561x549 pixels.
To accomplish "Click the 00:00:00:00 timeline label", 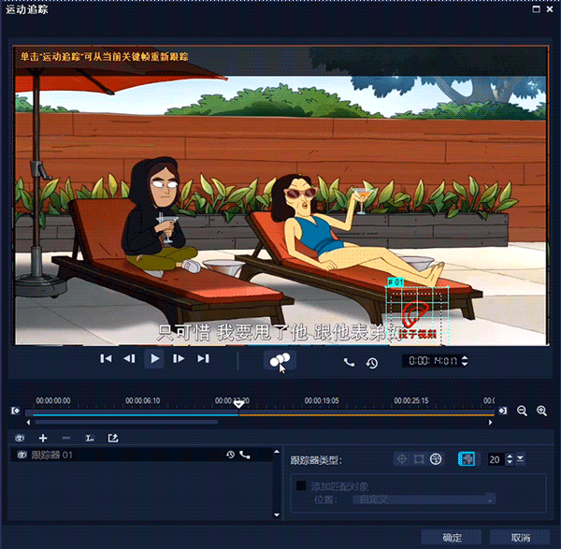I will pyautogui.click(x=53, y=400).
